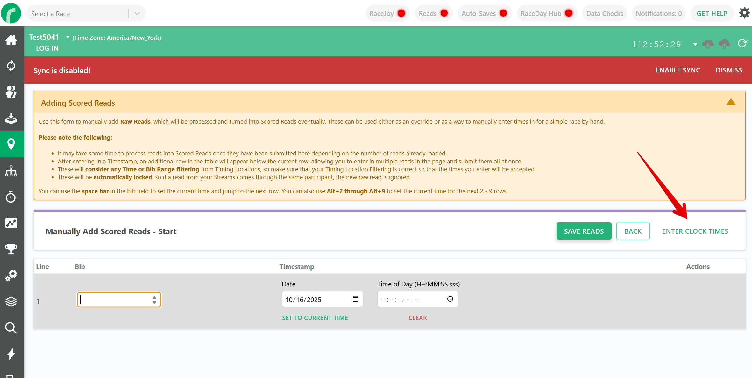The height and width of the screenshot is (378, 752).
Task: Toggle the Auto-Saves status indicator
Action: 484,13
